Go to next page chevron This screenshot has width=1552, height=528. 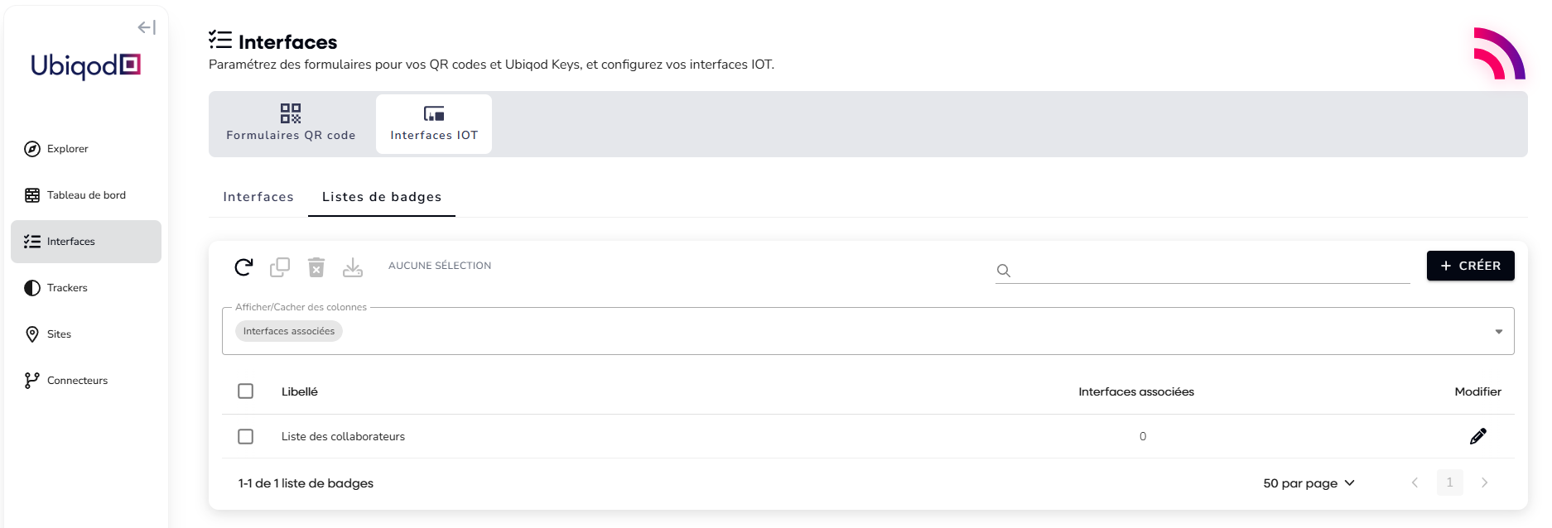pos(1484,482)
